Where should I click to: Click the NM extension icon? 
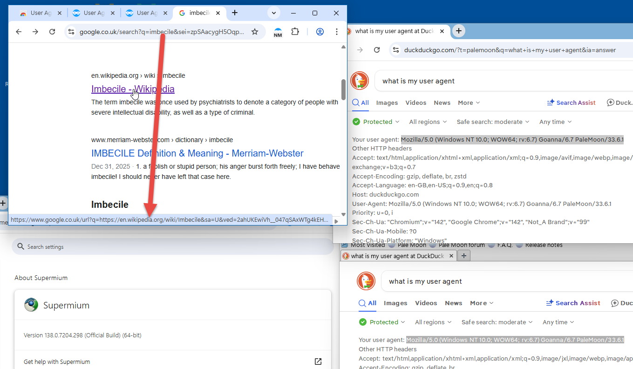[278, 32]
